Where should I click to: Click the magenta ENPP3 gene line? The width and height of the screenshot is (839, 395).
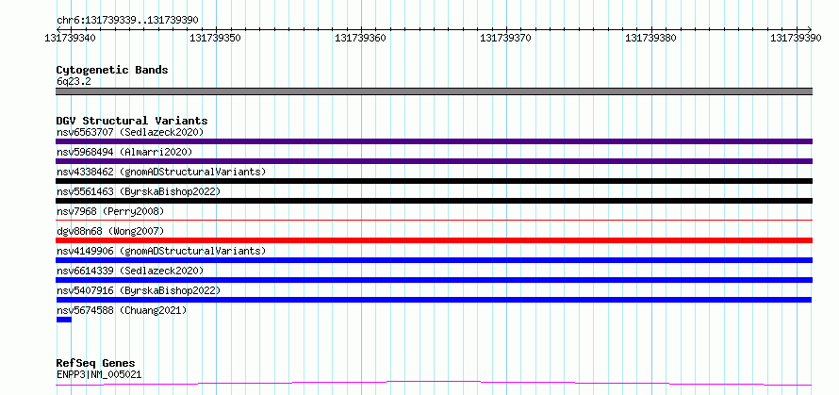(x=434, y=384)
